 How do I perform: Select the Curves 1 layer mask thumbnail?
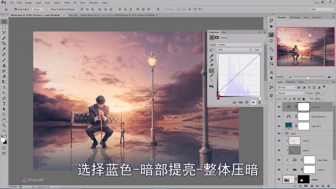[x=304, y=107]
